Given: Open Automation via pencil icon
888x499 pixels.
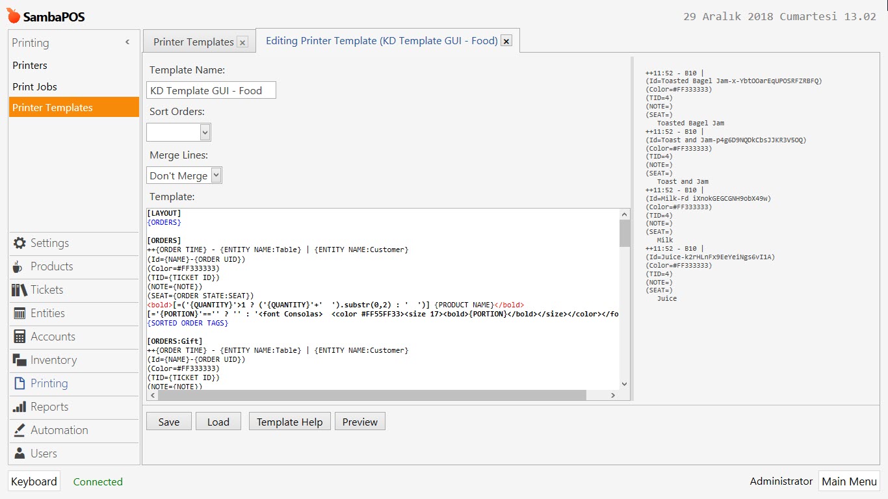Looking at the screenshot, I should 20,430.
